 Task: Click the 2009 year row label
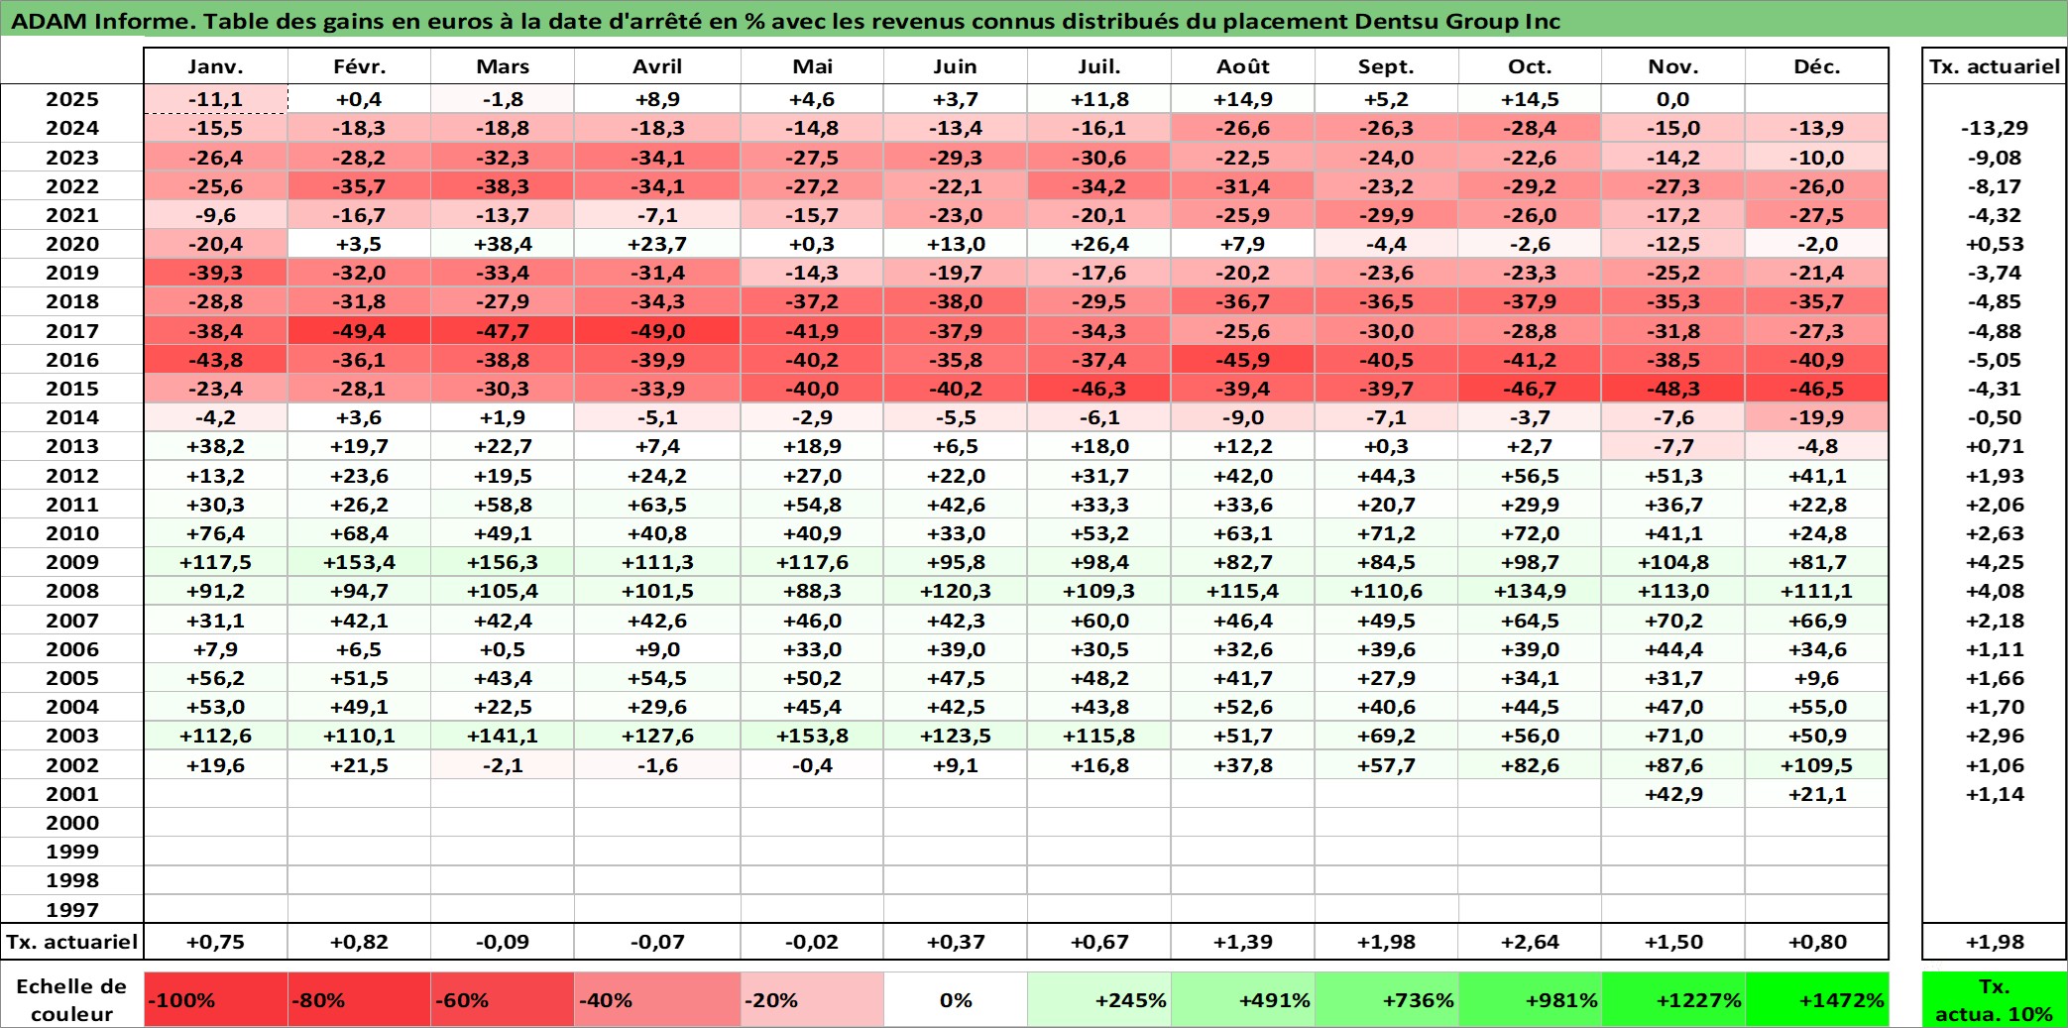coord(72,562)
